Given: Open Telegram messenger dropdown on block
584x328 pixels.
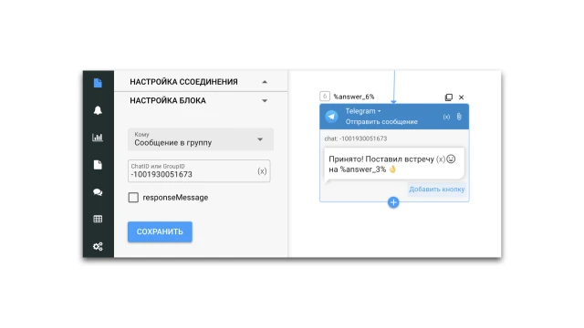Looking at the screenshot, I should pyautogui.click(x=363, y=111).
